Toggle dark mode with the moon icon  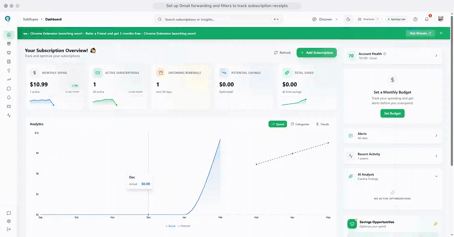click(348, 20)
